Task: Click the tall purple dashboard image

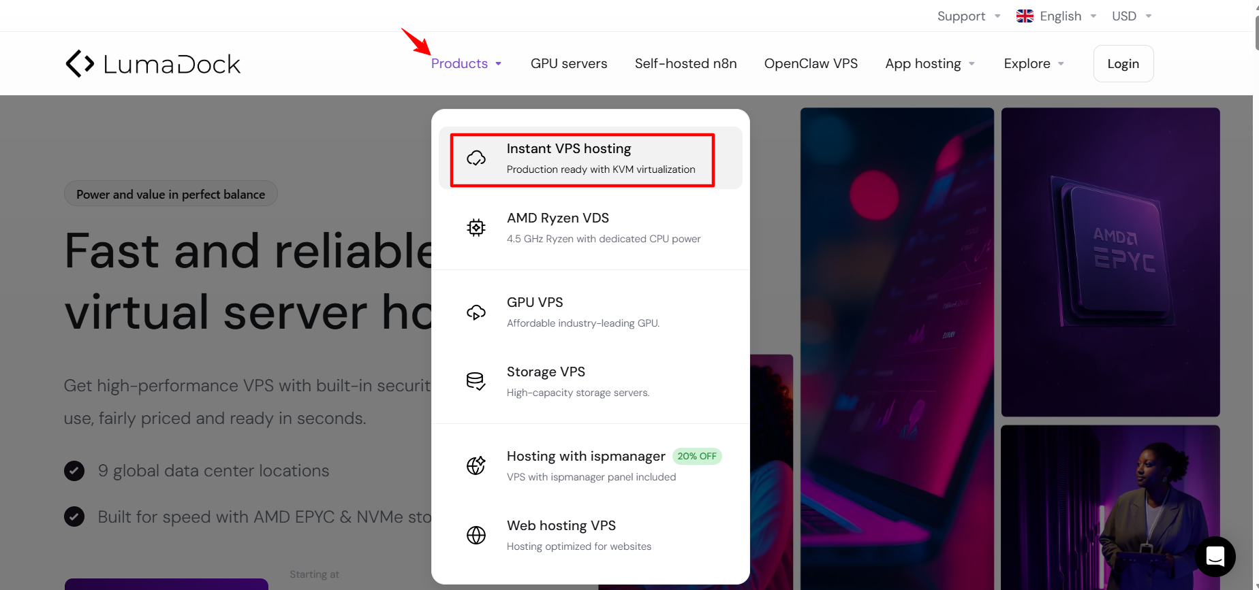Action: pyautogui.click(x=897, y=348)
